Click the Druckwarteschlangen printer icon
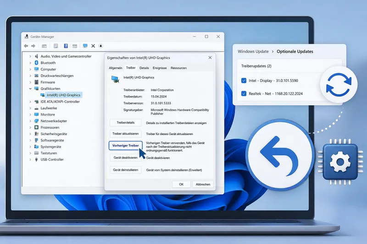Screen dimensions: 367x244 click(36, 76)
